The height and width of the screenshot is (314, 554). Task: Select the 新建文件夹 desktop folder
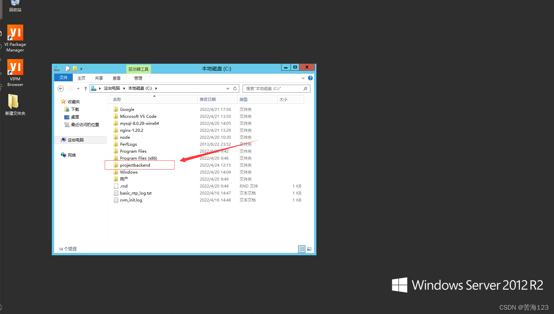(15, 105)
